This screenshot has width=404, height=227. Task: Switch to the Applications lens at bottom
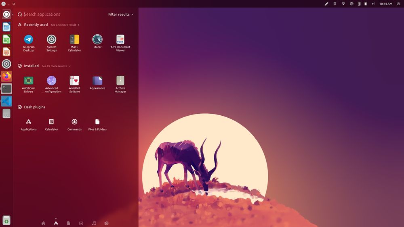click(56, 223)
